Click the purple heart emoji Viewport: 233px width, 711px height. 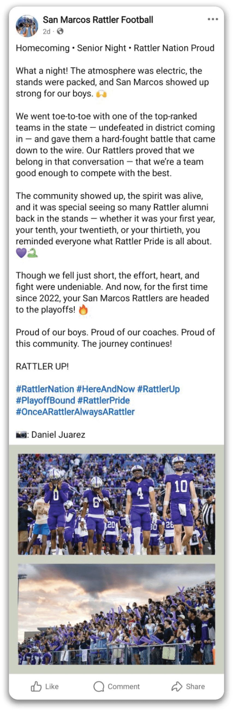[21, 253]
